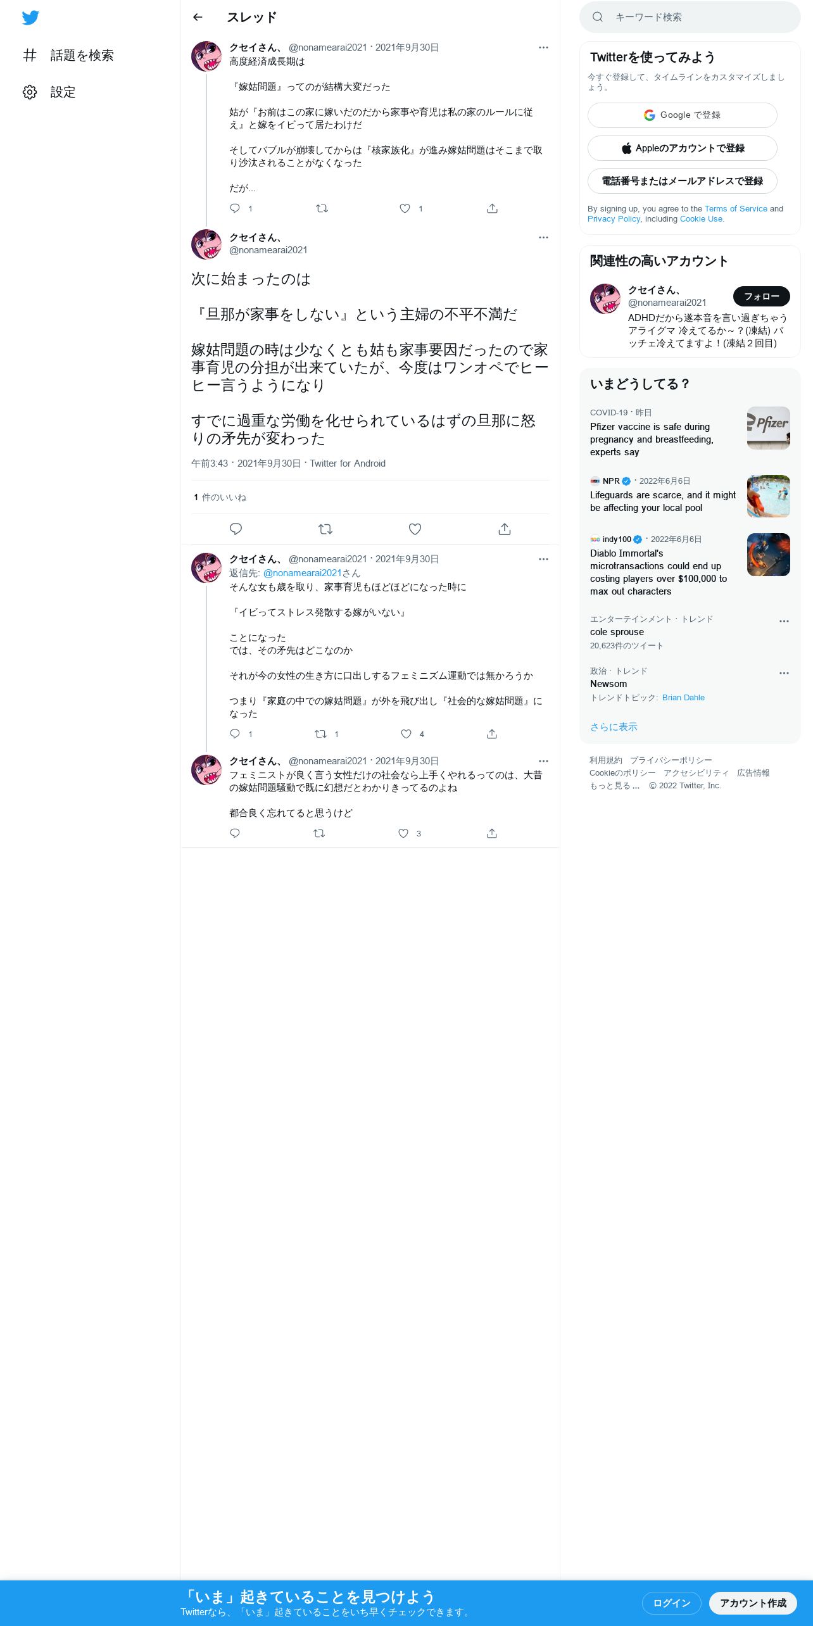
Task: Expand もっと見る in the footer links
Action: click(614, 786)
